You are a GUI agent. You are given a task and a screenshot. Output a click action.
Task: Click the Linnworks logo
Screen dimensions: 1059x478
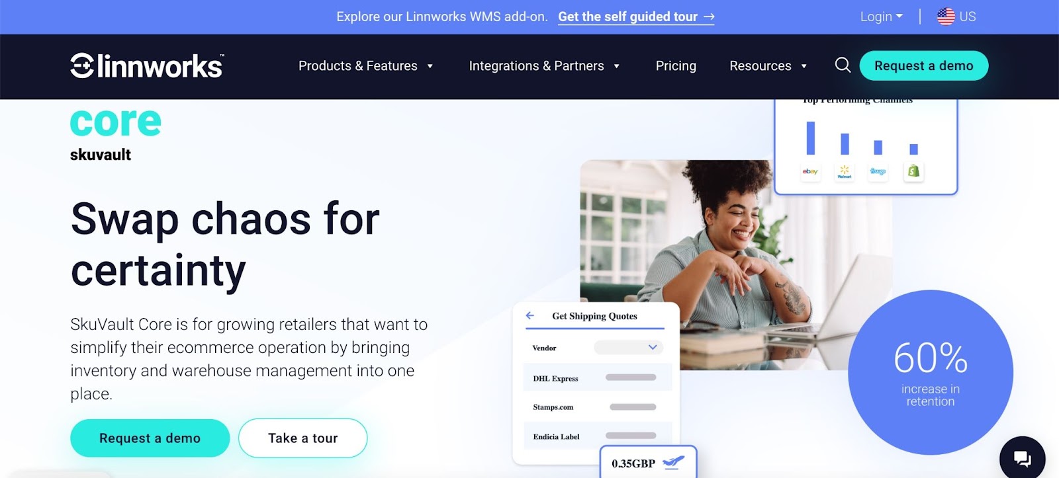147,65
